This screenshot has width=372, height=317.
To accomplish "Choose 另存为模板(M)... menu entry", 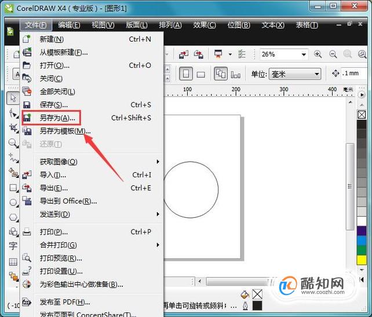I will 92,131.
